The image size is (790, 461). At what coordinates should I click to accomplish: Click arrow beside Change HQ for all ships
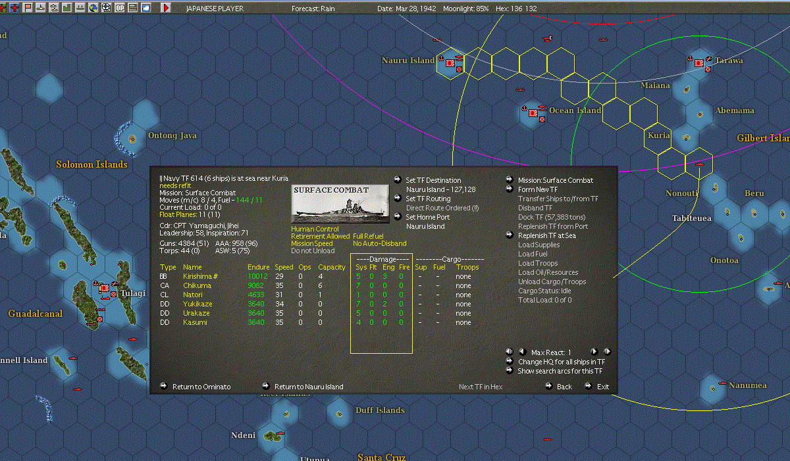coord(510,361)
